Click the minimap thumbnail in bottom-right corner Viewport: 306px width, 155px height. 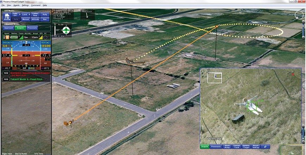click(291, 150)
